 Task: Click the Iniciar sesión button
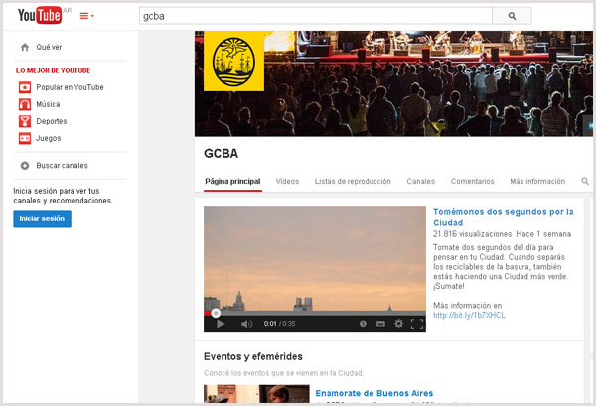42,219
